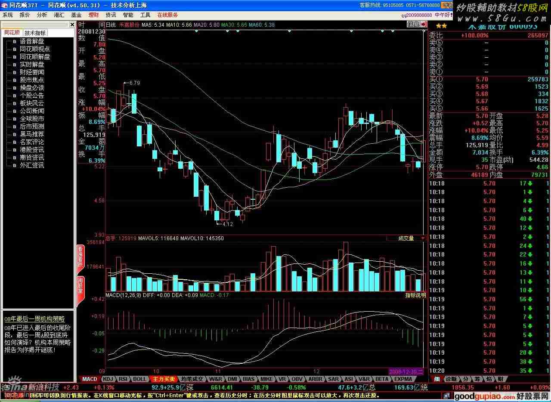
Task: Select the 细 tab under the tick list
Action: pyautogui.click(x=436, y=379)
